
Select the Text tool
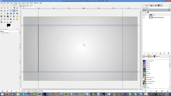tap(8, 16)
